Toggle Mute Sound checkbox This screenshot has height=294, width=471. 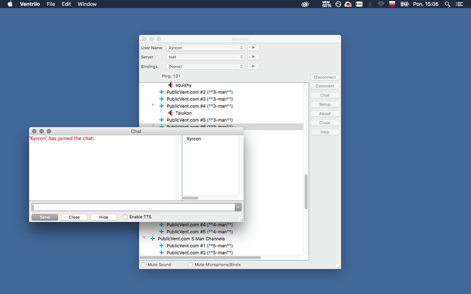coord(143,264)
